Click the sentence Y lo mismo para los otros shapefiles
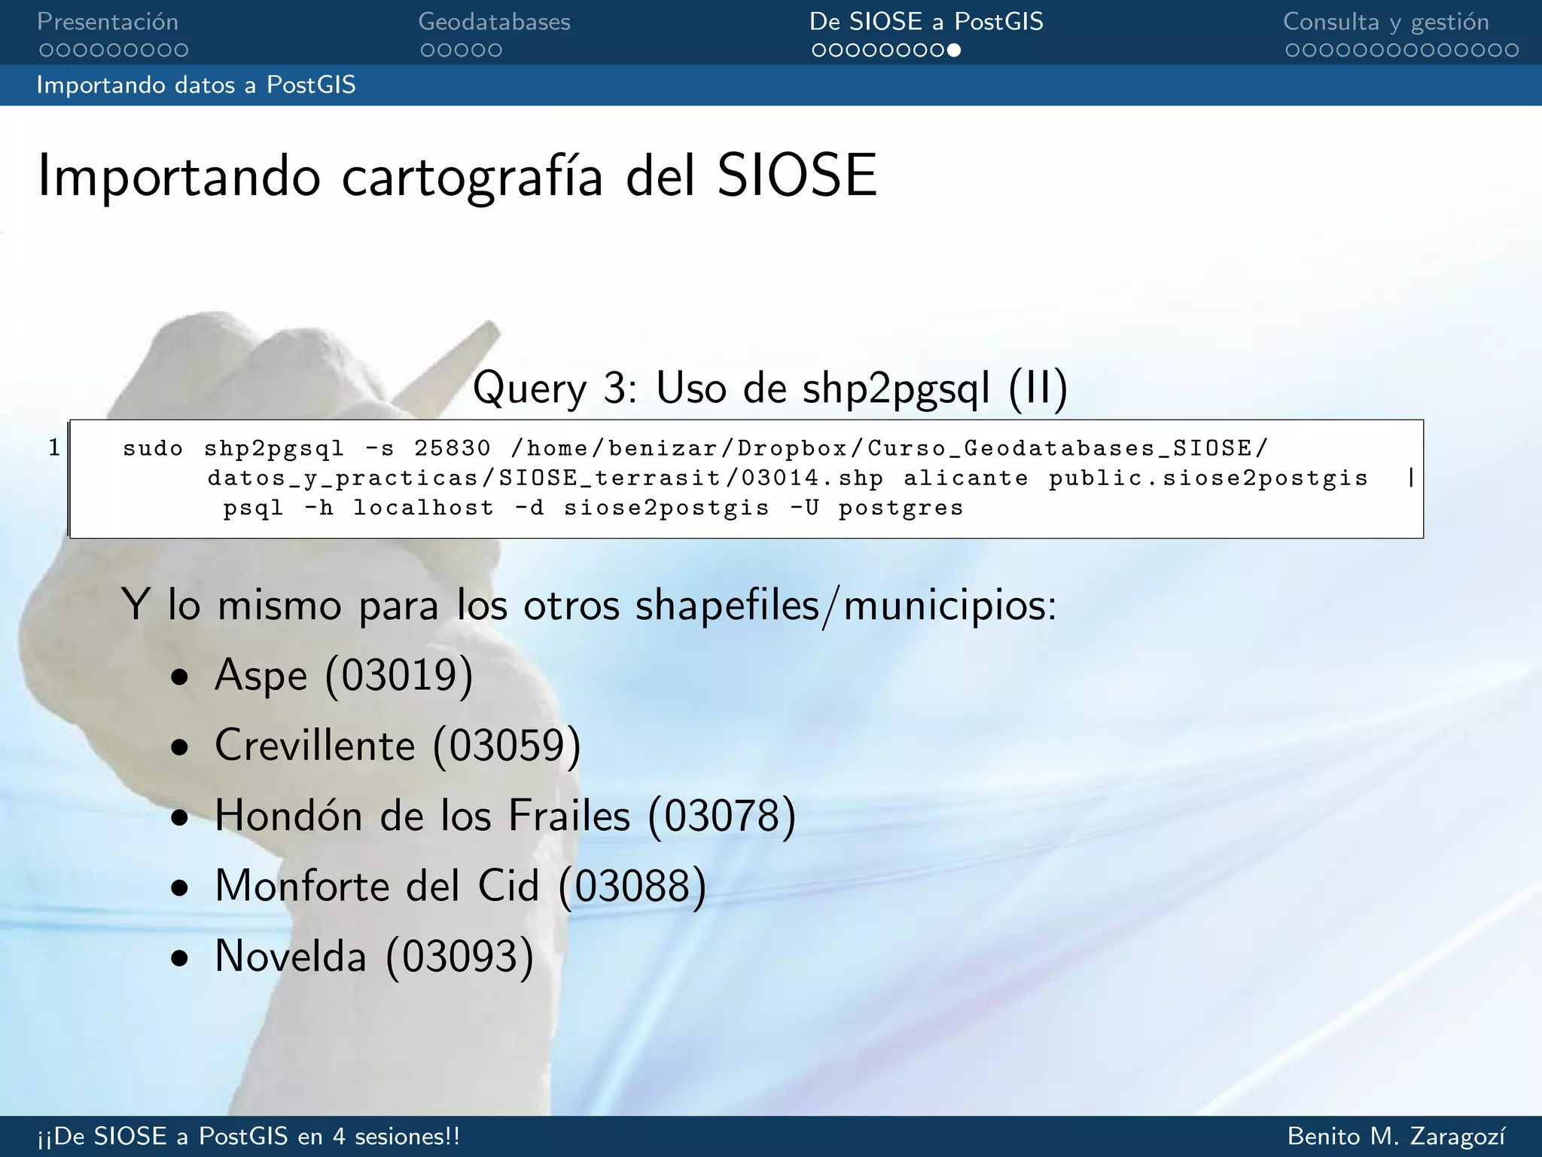1542x1157 pixels. [588, 606]
